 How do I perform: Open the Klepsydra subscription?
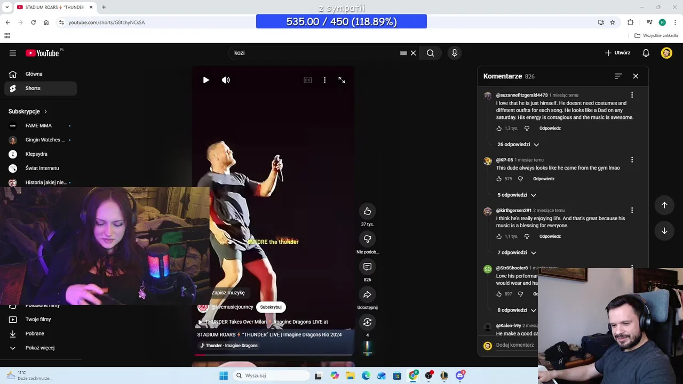(41, 154)
